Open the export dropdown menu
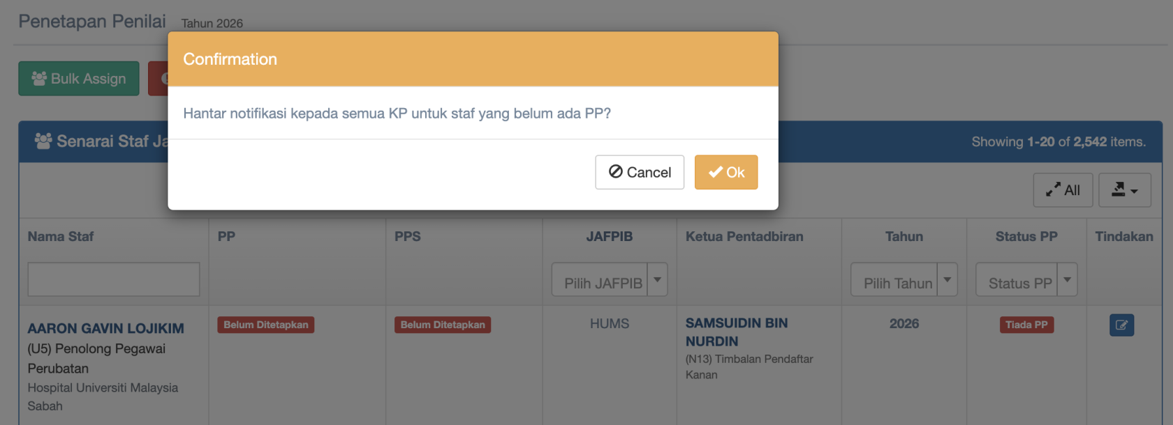 pyautogui.click(x=1124, y=190)
